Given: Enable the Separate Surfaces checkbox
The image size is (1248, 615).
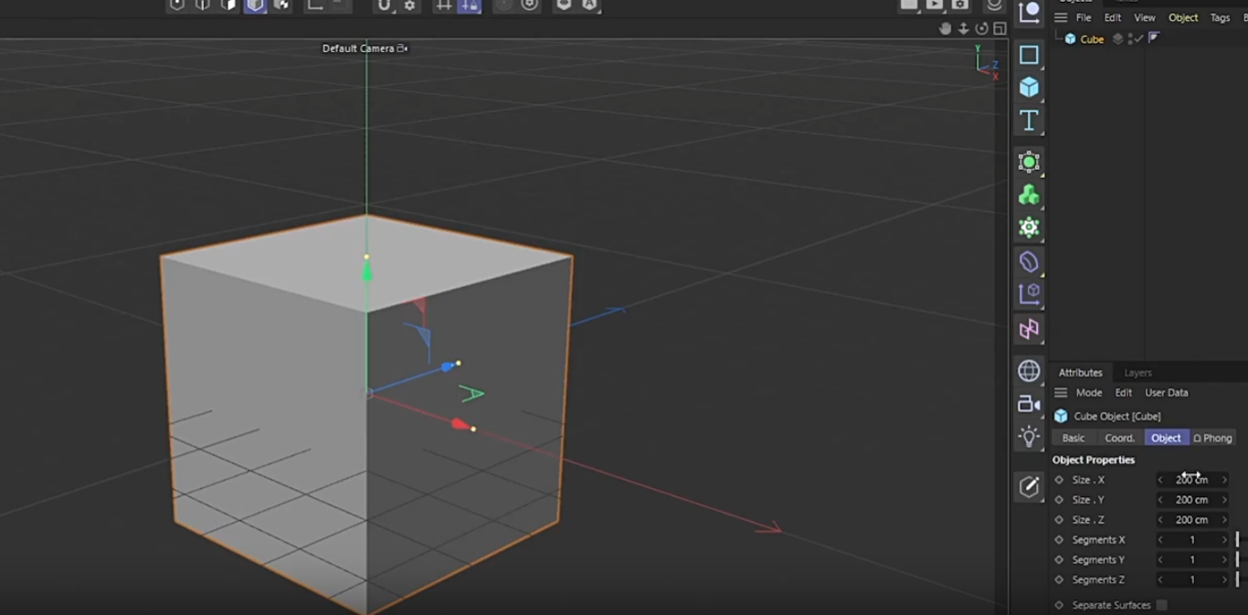Looking at the screenshot, I should pyautogui.click(x=1161, y=605).
